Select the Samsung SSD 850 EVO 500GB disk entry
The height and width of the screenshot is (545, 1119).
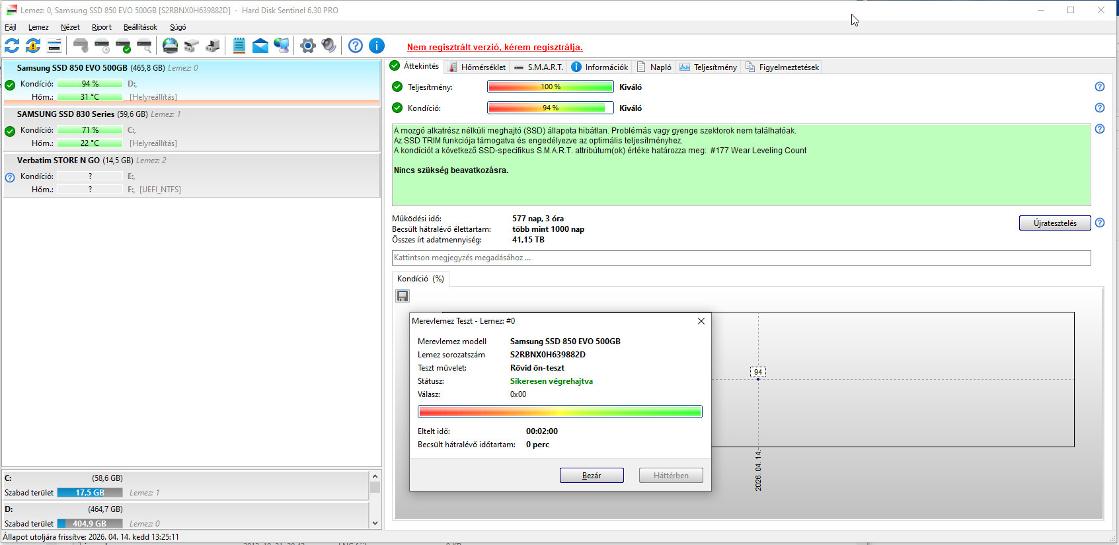[x=192, y=83]
